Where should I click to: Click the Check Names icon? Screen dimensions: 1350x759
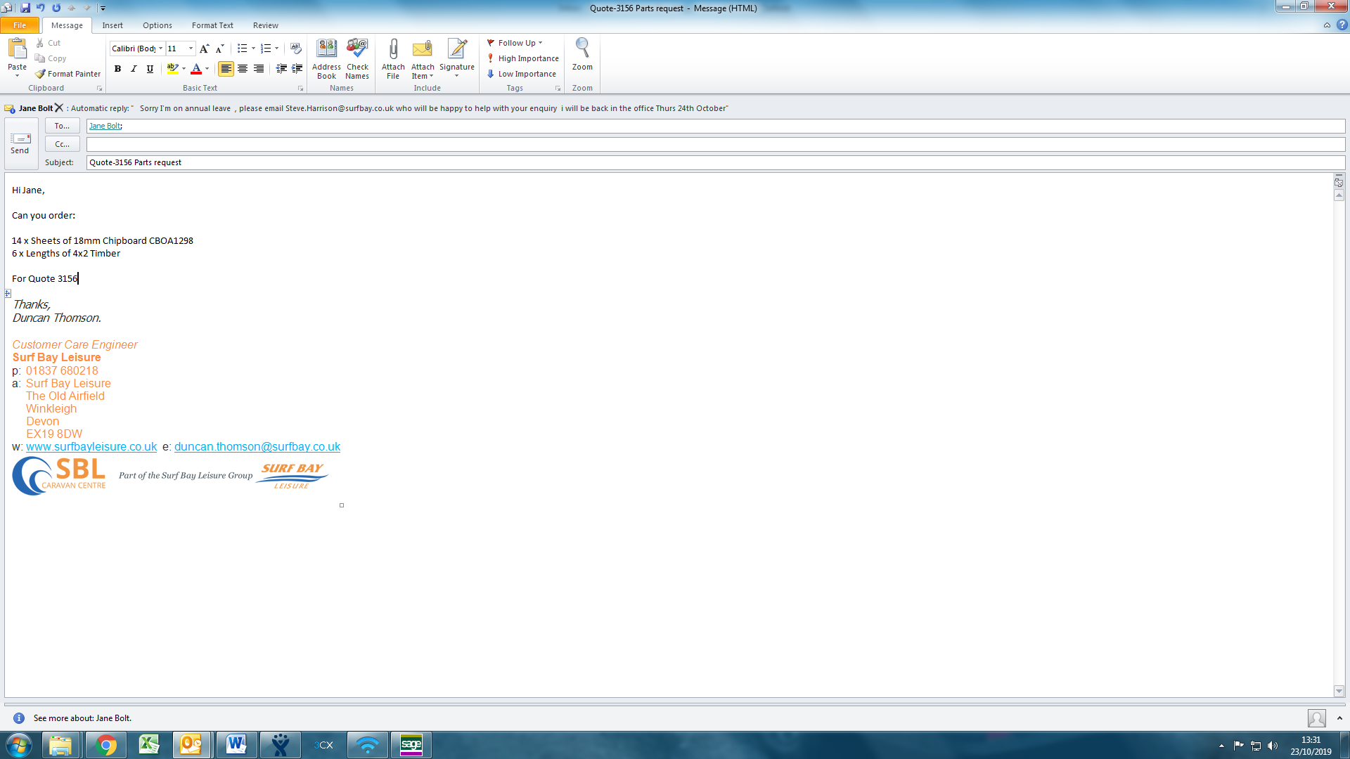click(x=357, y=49)
